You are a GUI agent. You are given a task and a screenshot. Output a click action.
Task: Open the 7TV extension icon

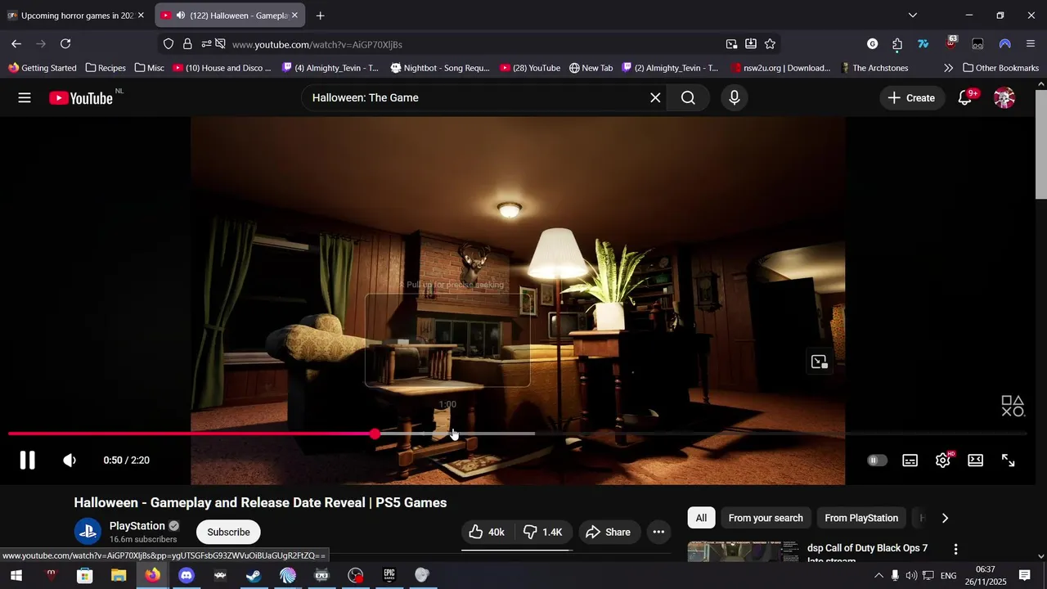[x=923, y=44]
